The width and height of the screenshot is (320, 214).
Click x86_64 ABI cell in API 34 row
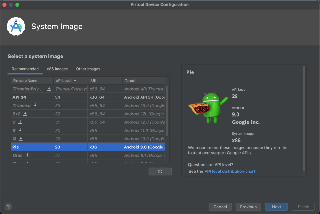pos(105,97)
